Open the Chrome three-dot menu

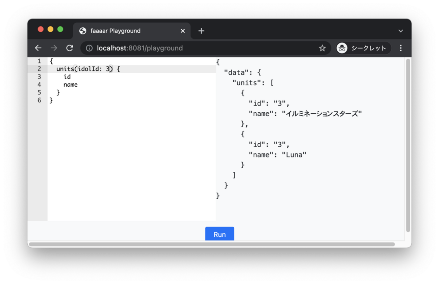401,48
